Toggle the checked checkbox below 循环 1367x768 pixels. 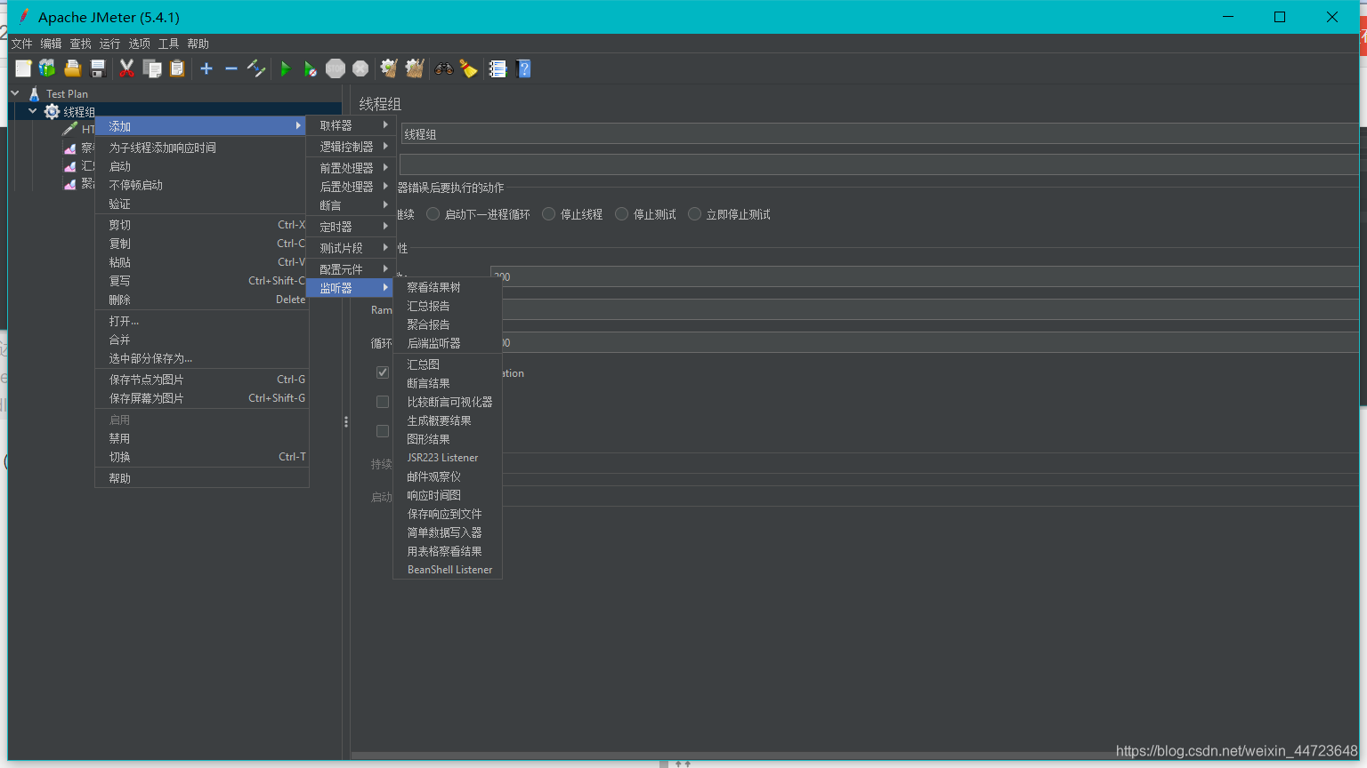coord(383,372)
